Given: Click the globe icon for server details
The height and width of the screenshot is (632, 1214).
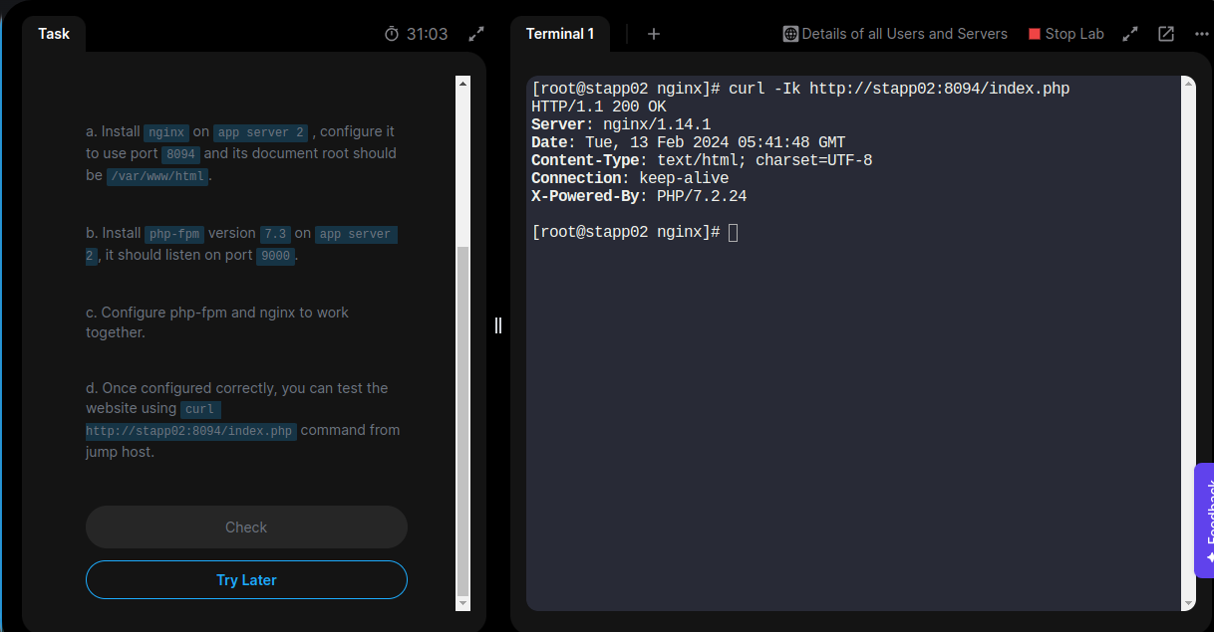Looking at the screenshot, I should (791, 34).
